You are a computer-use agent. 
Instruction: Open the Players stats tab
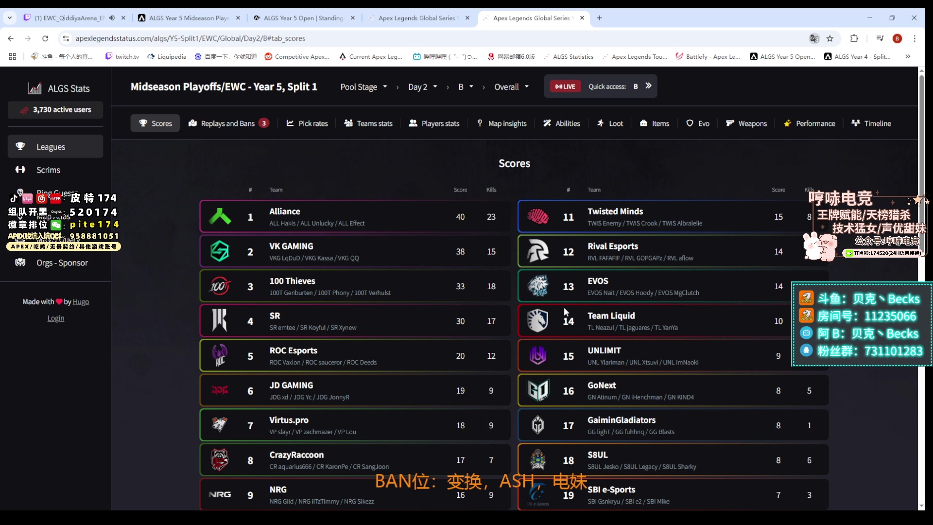[x=434, y=123]
